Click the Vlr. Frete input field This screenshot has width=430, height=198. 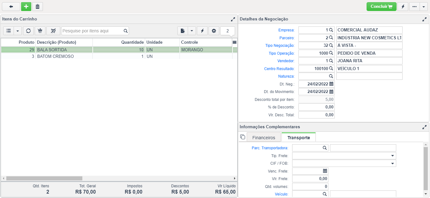pos(310,179)
